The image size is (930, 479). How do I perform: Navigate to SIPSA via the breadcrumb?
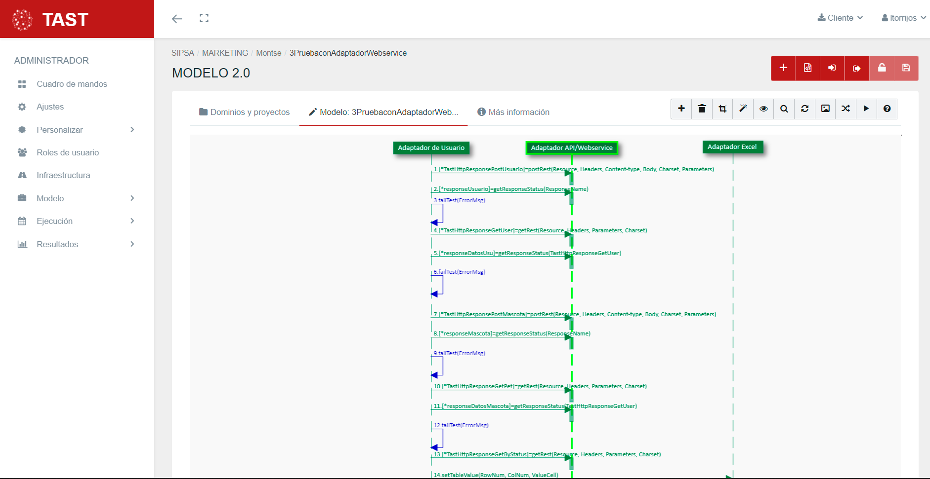182,53
